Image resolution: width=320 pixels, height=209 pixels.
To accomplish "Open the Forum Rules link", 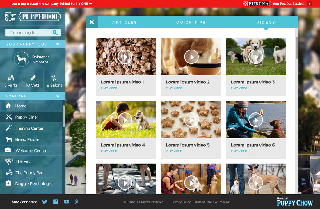I will click(222, 202).
